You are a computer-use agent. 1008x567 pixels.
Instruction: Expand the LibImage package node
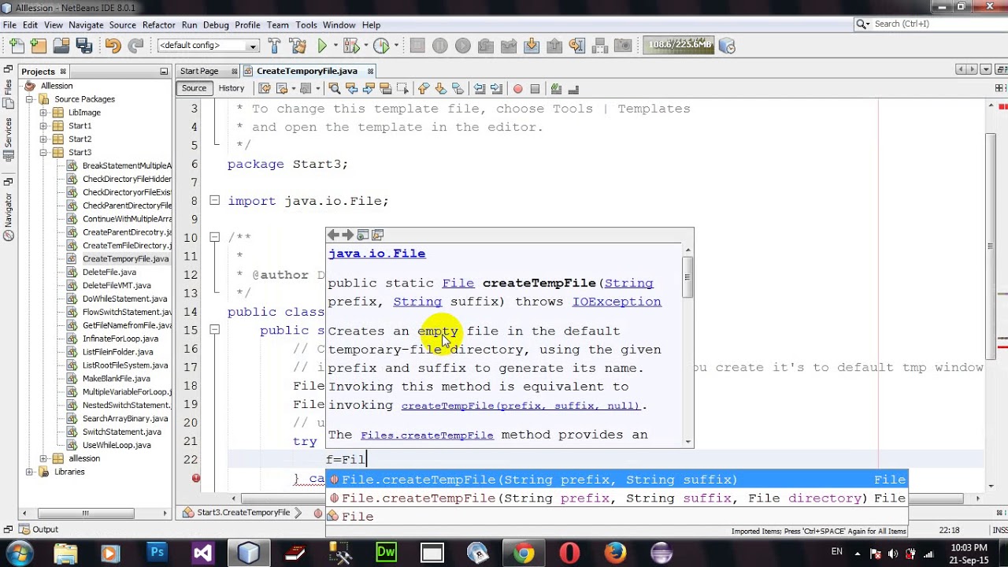pos(43,113)
